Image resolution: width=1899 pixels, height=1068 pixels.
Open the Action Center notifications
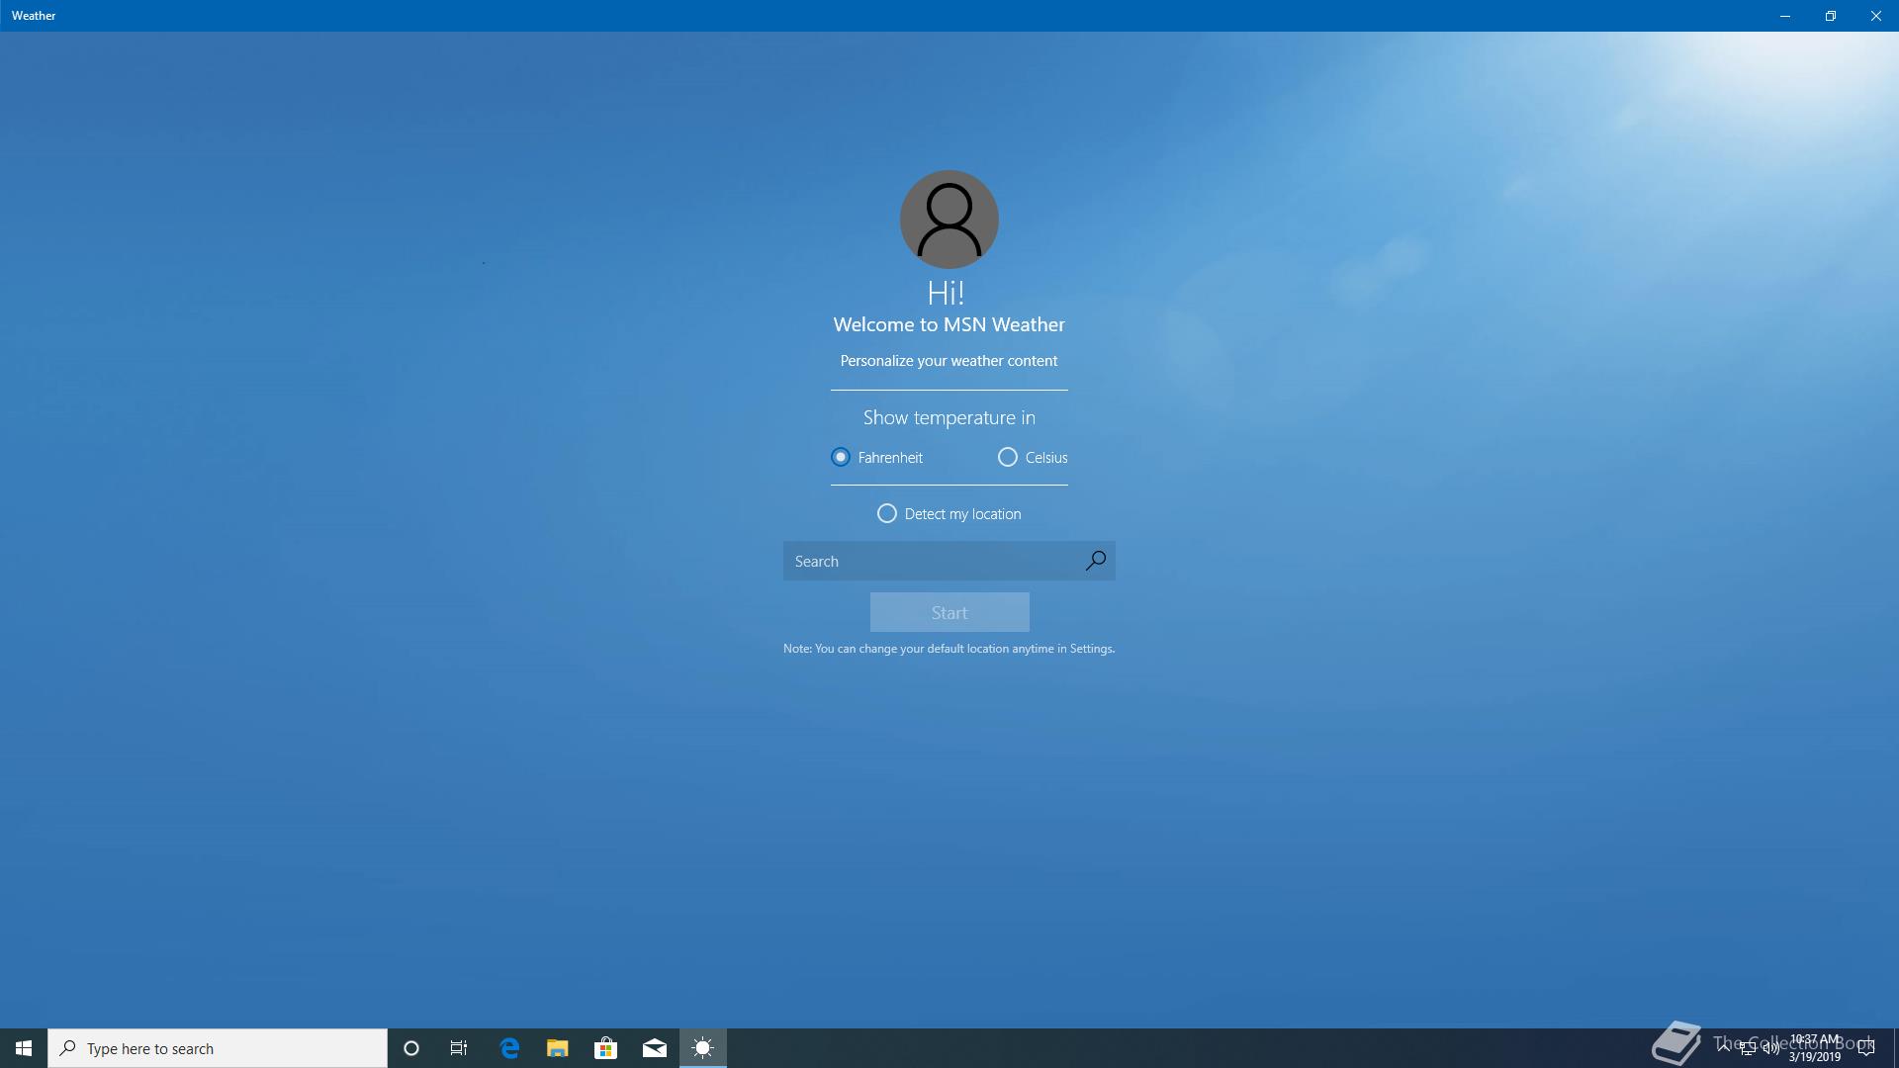pyautogui.click(x=1866, y=1048)
